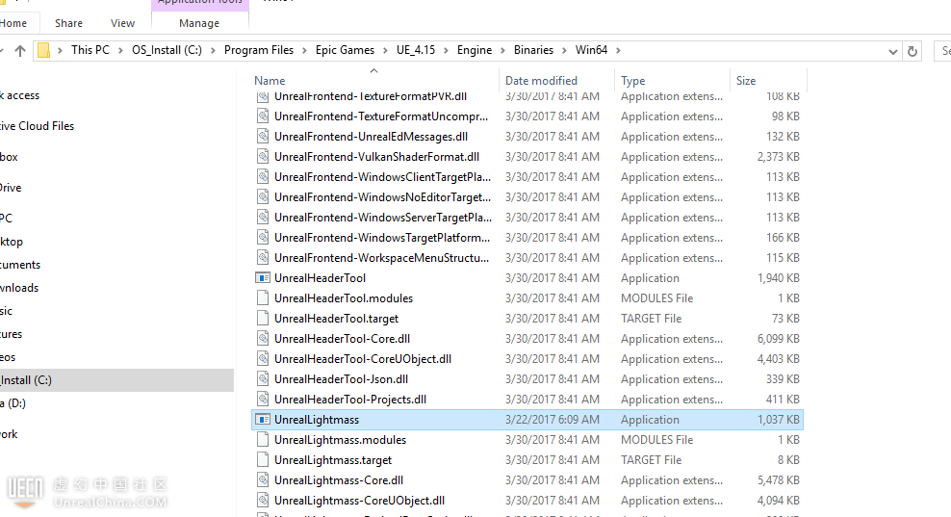This screenshot has height=517, width=951.
Task: Click the search box beside refresh
Action: (942, 51)
